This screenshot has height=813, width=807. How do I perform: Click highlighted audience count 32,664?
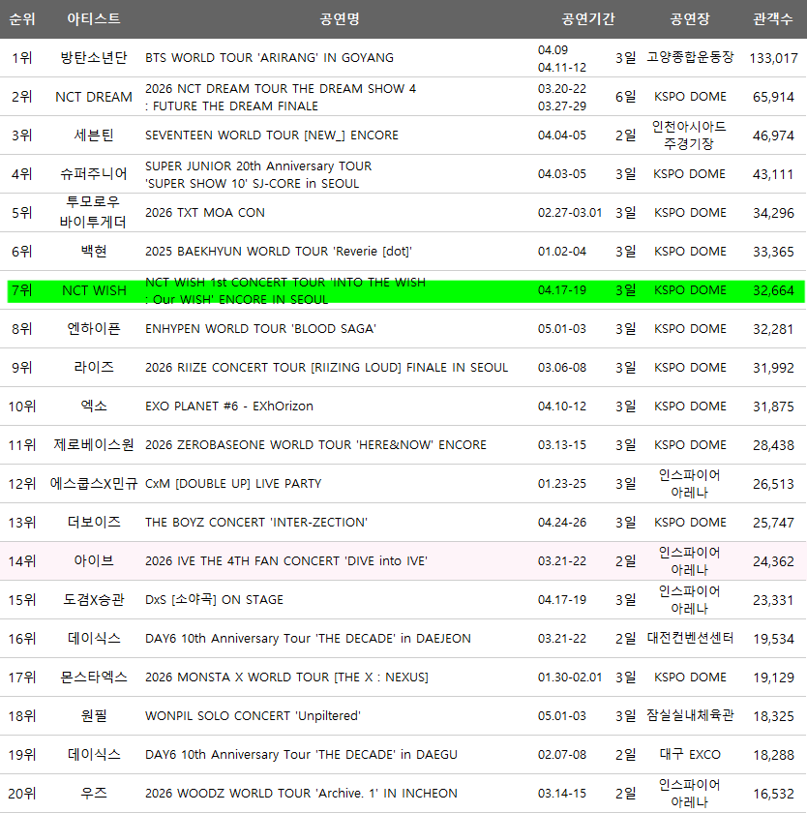[x=773, y=291]
